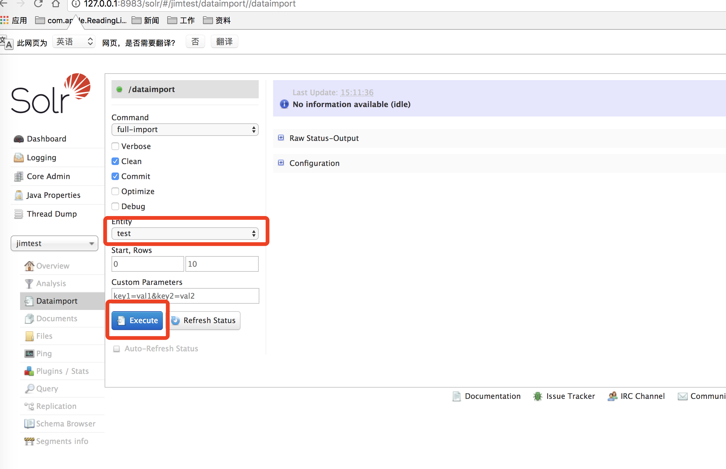The height and width of the screenshot is (469, 726).
Task: Click the Issue Tracker bug icon
Action: click(538, 396)
